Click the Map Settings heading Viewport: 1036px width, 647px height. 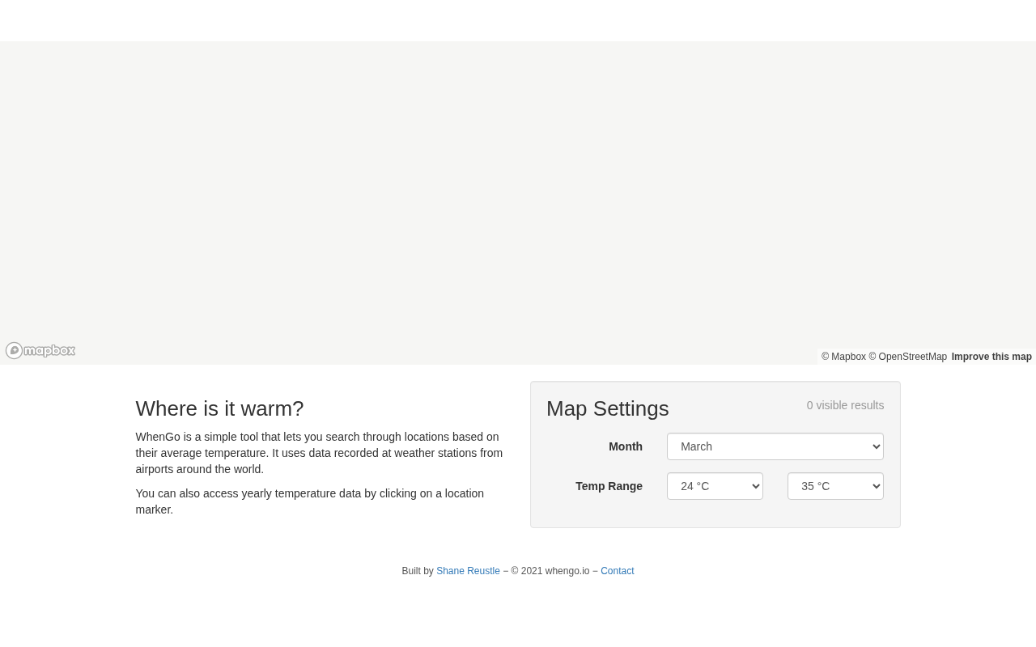[x=608, y=408]
